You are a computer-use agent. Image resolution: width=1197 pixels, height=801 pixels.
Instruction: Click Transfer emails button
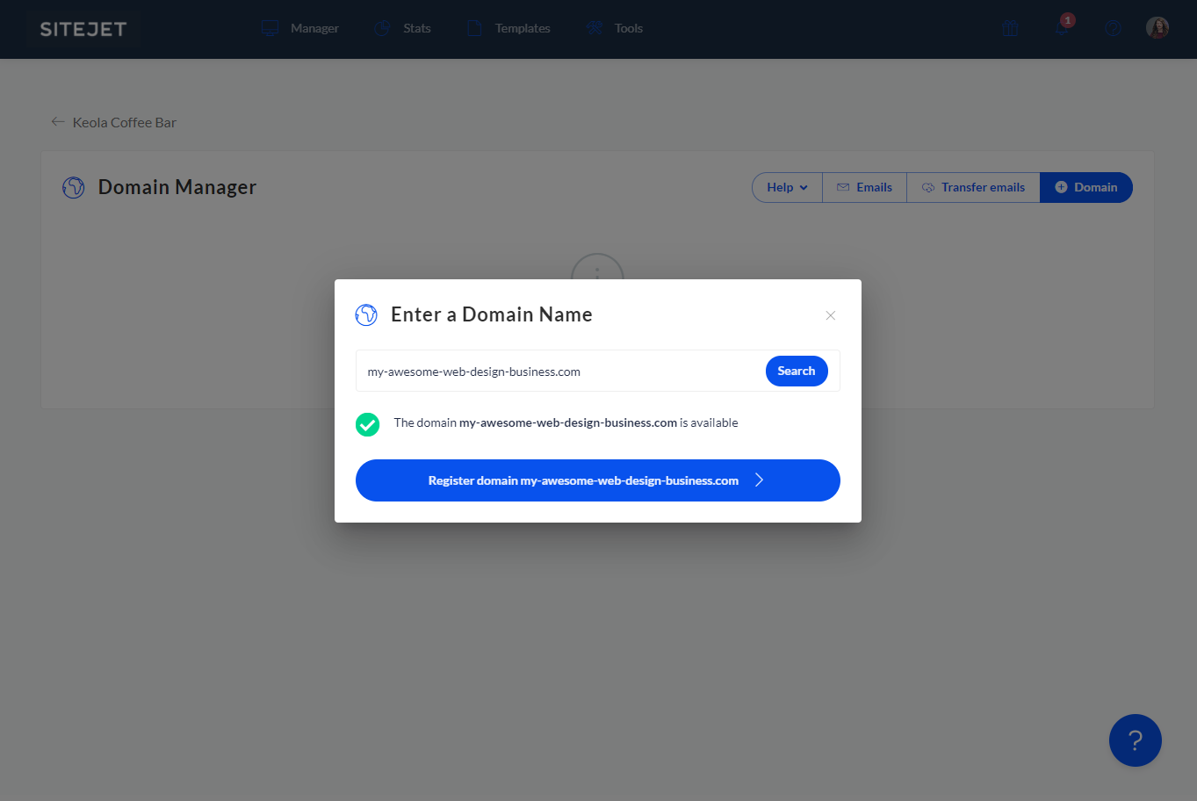coord(973,187)
